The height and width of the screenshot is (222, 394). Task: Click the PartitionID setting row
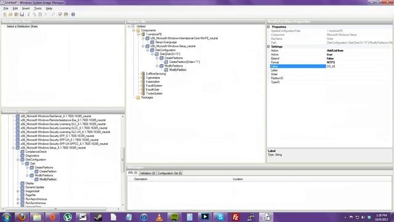tap(331, 78)
